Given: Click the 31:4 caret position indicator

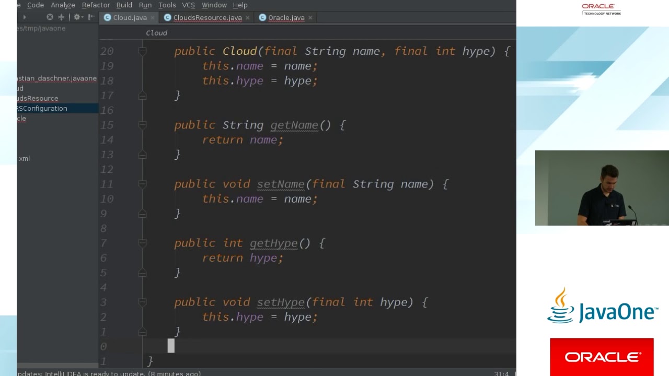Looking at the screenshot, I should [501, 373].
